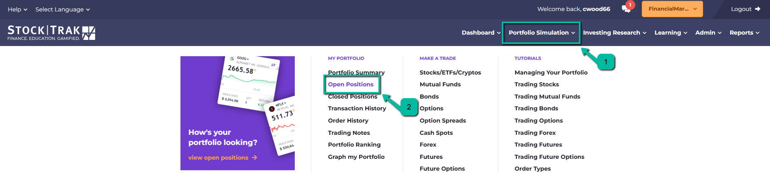The width and height of the screenshot is (770, 180).
Task: Open the messages chat bubble icon
Action: click(x=626, y=9)
